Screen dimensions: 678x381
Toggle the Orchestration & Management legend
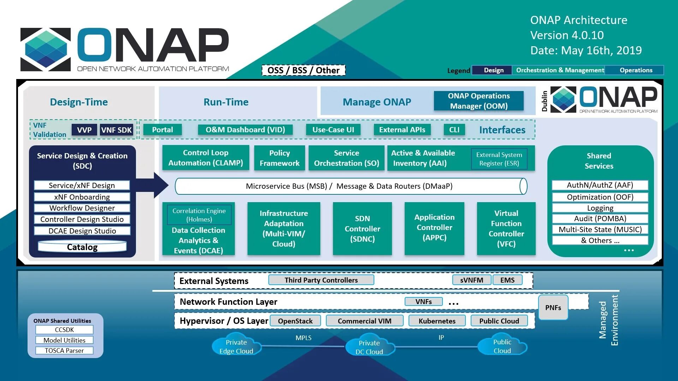tap(559, 70)
